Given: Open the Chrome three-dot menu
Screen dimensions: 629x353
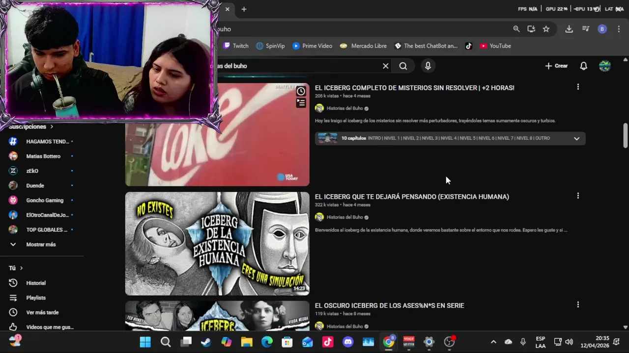Looking at the screenshot, I should 619,29.
